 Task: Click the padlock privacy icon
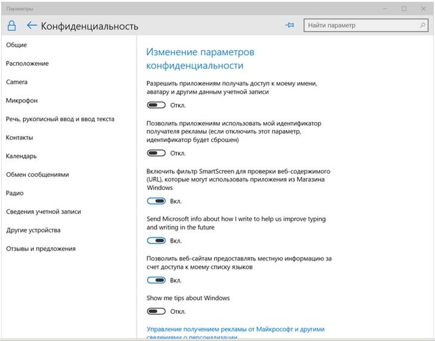[11, 26]
